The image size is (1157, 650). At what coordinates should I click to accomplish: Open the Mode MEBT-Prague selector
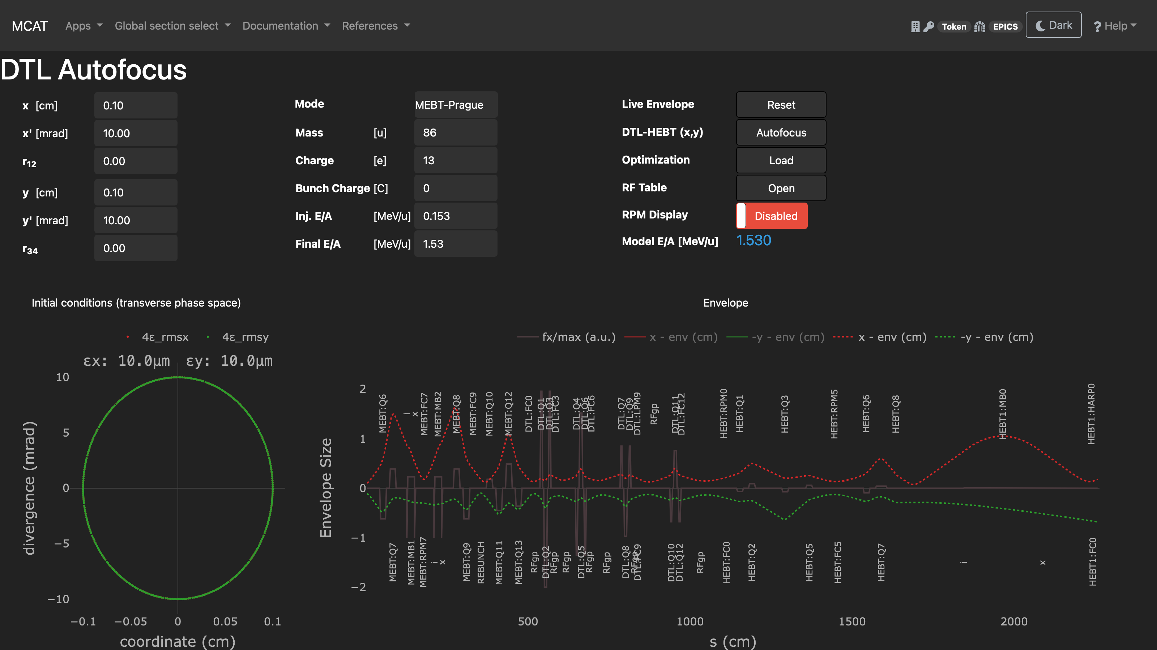pyautogui.click(x=456, y=104)
